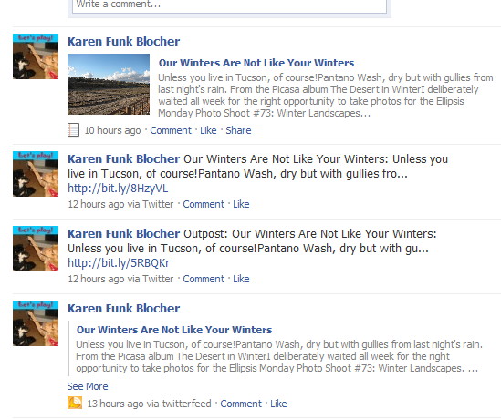The height and width of the screenshot is (419, 501).
Task: Like the 13 hours ago twitterfeed post
Action: pyautogui.click(x=278, y=404)
